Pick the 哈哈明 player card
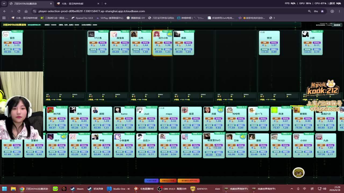The height and width of the screenshot is (193, 344). pos(236,119)
